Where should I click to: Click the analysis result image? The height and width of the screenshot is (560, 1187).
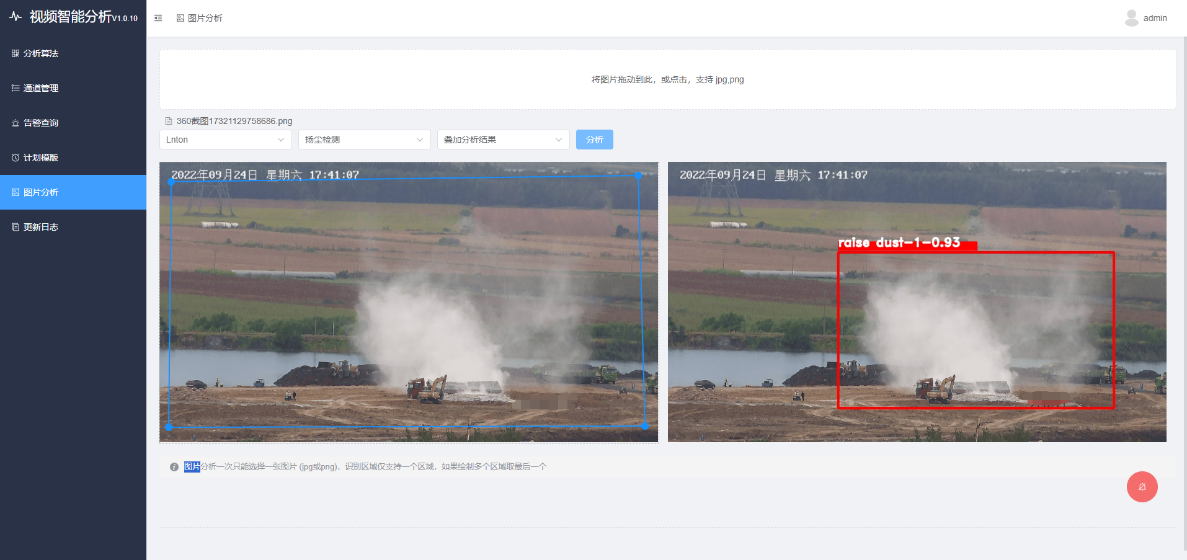coord(917,302)
